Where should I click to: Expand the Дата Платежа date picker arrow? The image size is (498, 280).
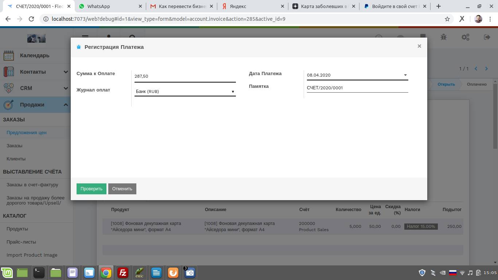tap(405, 75)
